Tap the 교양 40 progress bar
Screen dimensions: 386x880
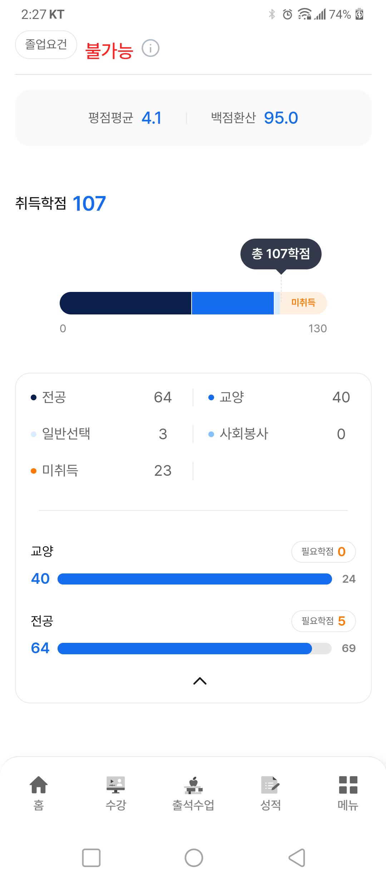pos(194,579)
